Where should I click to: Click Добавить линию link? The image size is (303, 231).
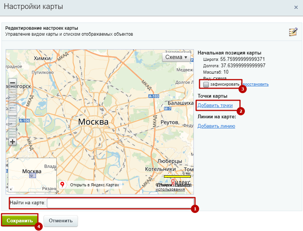tap(216, 126)
